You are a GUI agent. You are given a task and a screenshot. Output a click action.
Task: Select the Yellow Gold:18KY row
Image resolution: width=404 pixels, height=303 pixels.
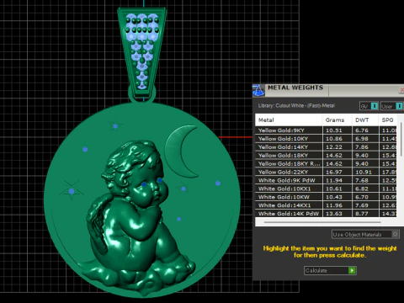[326, 156]
